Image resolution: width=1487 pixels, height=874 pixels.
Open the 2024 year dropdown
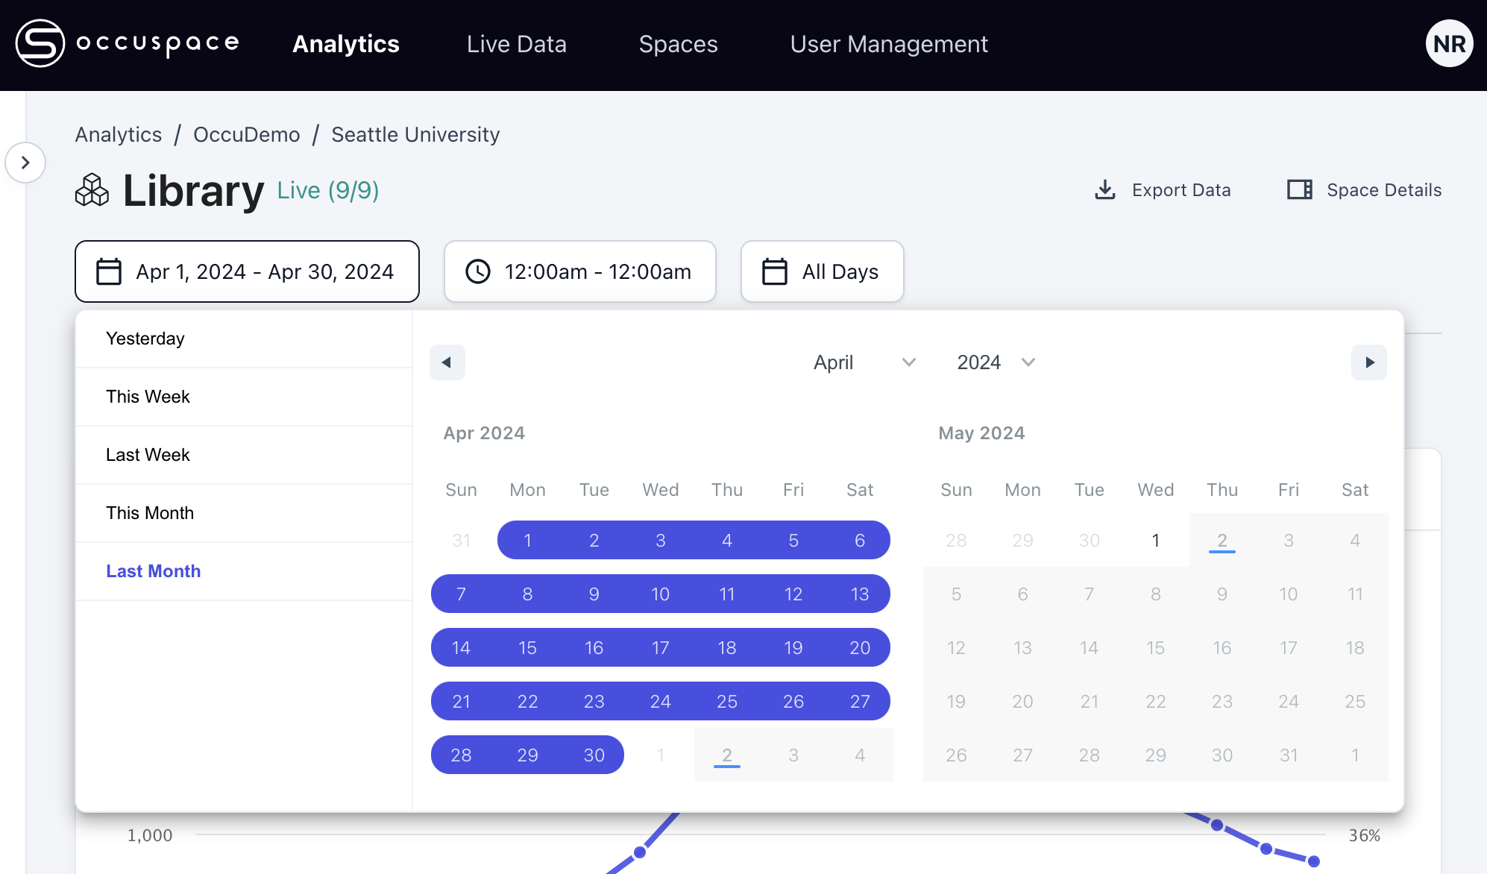point(996,362)
